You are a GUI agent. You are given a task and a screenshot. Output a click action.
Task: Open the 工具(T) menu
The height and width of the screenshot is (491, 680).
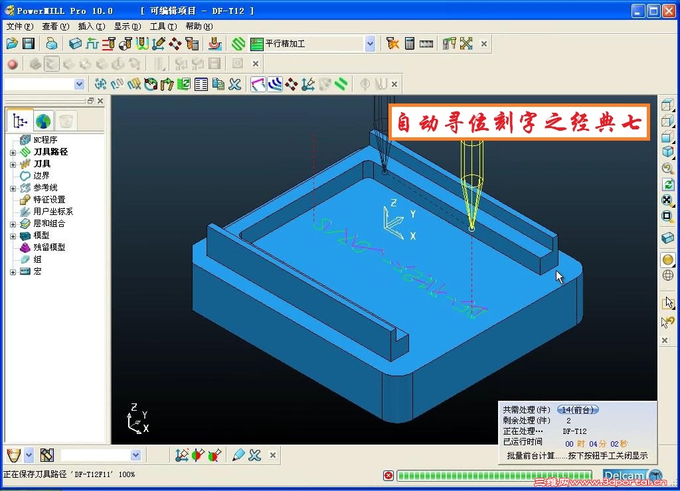tap(163, 27)
